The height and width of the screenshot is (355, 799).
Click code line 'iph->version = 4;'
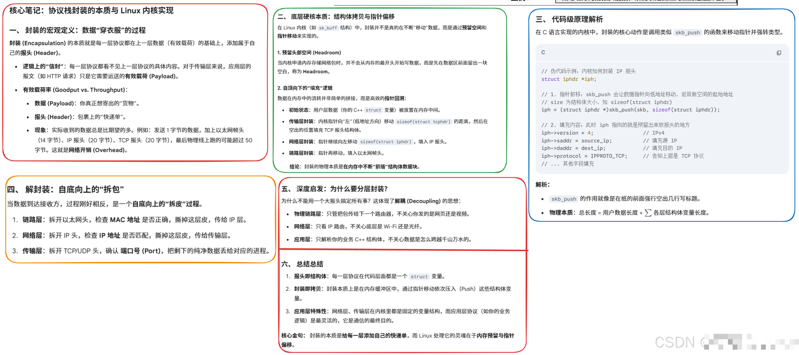tap(567, 133)
